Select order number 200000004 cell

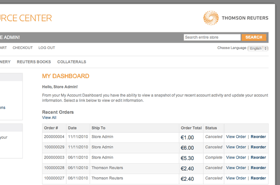(54, 137)
